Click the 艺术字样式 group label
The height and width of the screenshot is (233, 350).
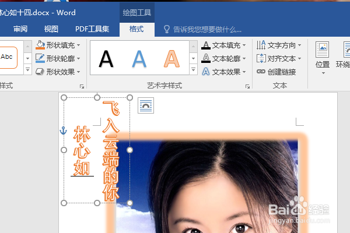pos(164,86)
